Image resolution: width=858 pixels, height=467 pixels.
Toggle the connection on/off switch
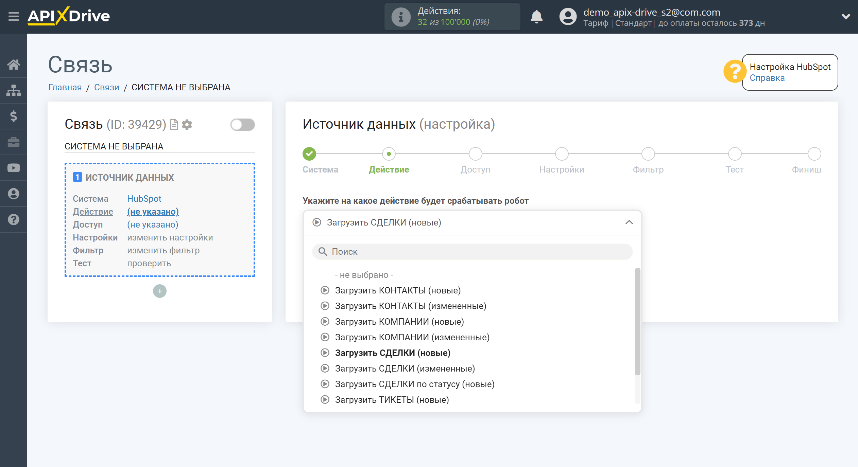[242, 125]
